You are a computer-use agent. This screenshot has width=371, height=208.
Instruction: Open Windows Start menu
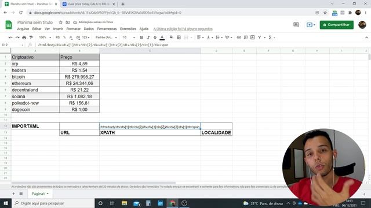(6, 203)
